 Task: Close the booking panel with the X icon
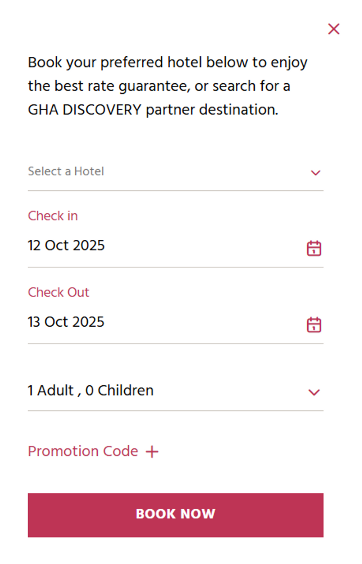(x=333, y=29)
